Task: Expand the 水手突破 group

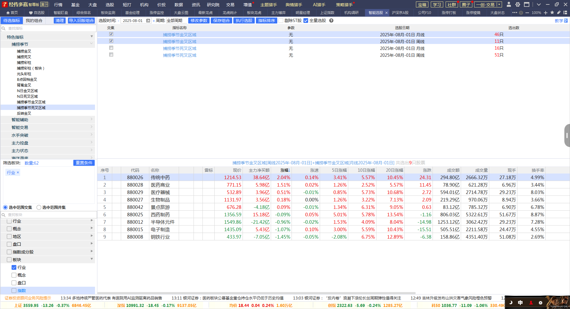Action: [x=91, y=135]
